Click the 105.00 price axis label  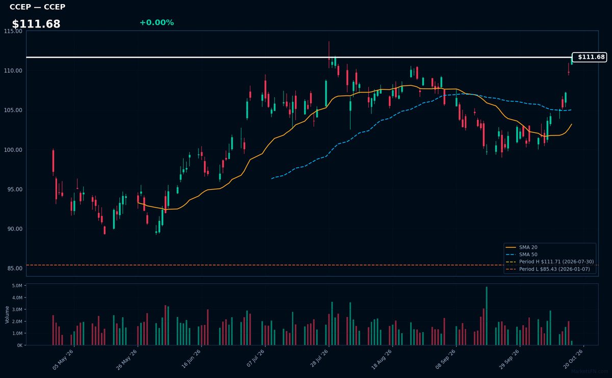click(13, 110)
